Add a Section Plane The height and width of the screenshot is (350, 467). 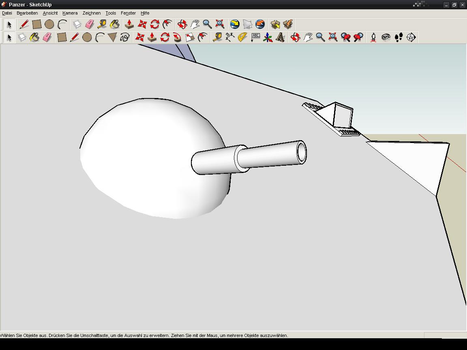tap(411, 38)
